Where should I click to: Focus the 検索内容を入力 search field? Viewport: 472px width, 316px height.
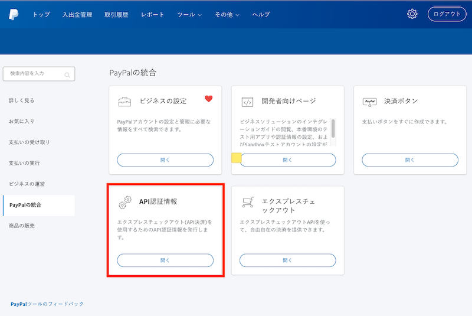point(39,74)
